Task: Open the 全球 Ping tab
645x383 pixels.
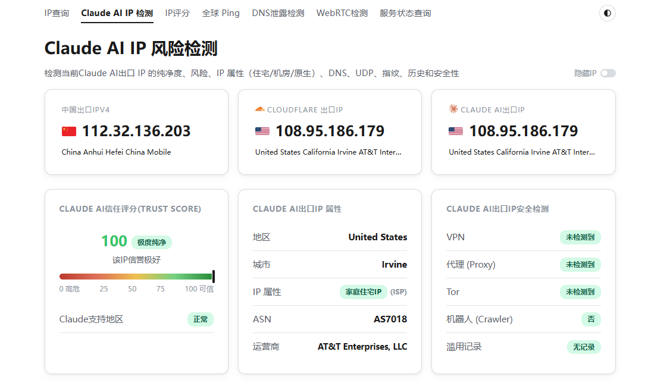Action: point(221,13)
